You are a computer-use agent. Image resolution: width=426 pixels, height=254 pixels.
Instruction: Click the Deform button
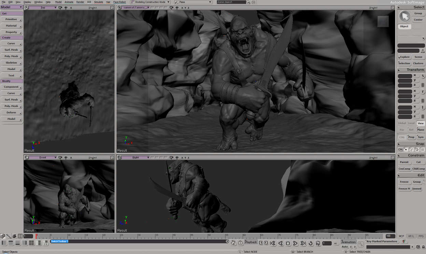(11, 112)
